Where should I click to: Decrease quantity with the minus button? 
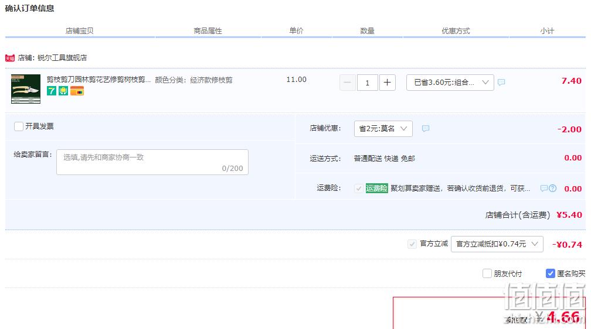pos(348,83)
